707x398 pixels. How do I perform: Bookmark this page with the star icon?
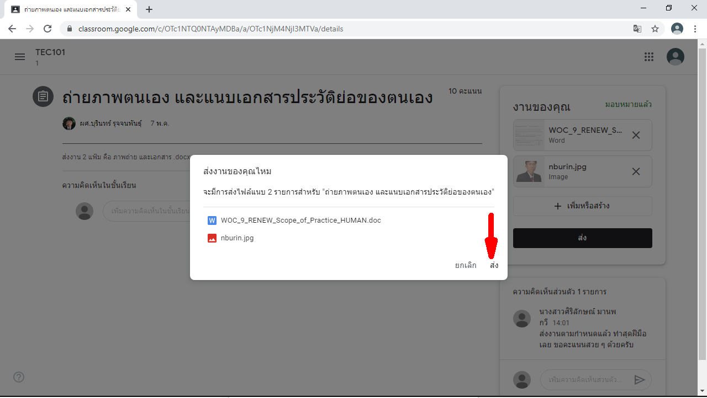point(655,29)
